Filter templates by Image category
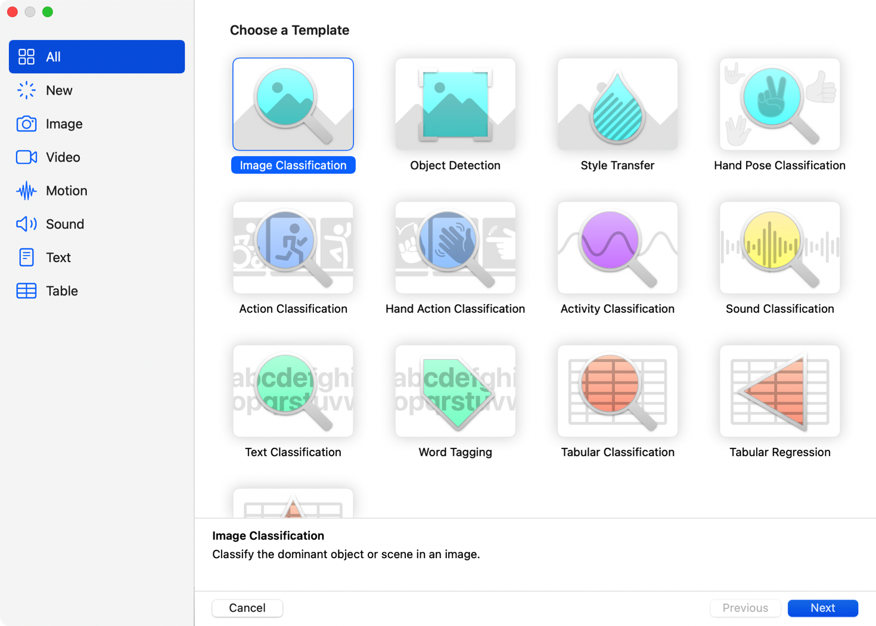The height and width of the screenshot is (626, 876). point(64,124)
